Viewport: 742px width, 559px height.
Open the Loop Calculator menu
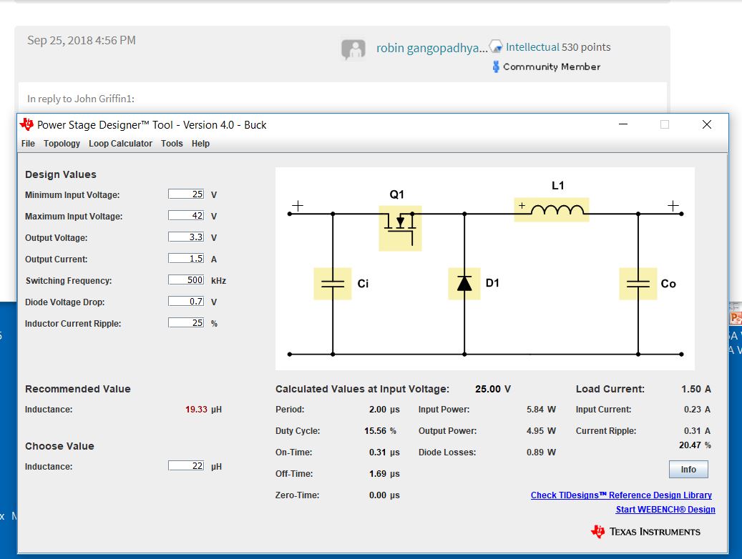[121, 143]
